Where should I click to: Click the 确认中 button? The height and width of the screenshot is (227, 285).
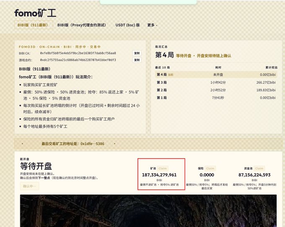pos(29,186)
